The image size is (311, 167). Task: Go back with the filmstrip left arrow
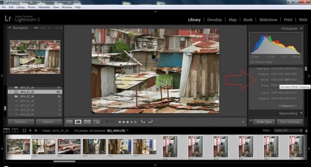tap(30, 130)
